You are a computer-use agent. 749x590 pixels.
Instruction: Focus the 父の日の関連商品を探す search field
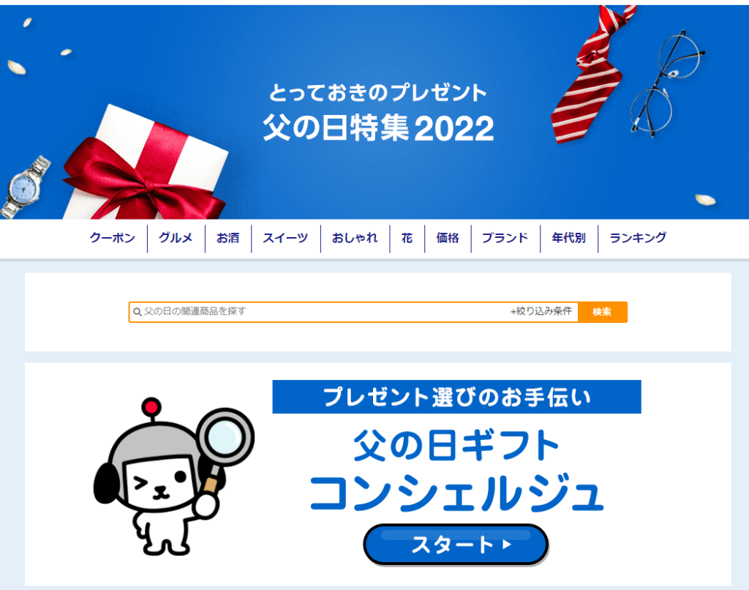tap(320, 312)
